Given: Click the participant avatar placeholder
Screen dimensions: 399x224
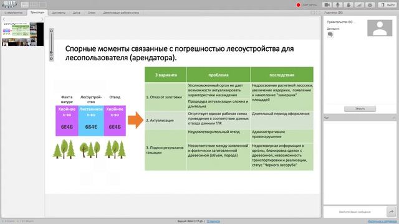Looking at the screenshot, I should [380, 28].
